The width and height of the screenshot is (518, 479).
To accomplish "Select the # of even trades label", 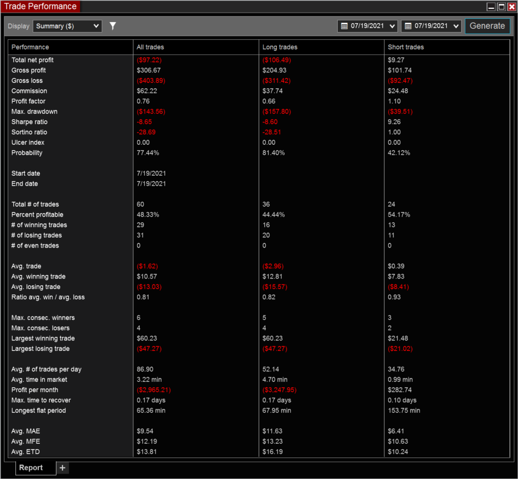I will click(x=35, y=245).
